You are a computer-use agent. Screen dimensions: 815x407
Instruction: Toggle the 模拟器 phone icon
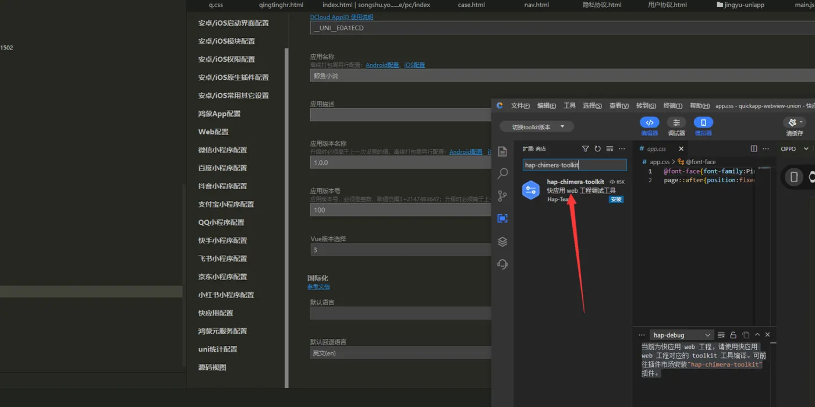pos(703,122)
